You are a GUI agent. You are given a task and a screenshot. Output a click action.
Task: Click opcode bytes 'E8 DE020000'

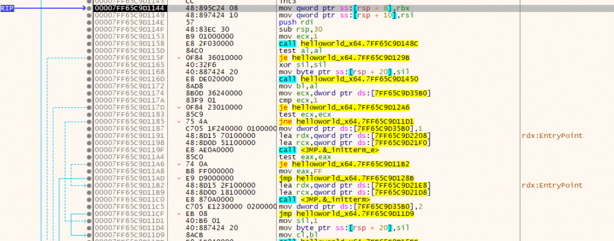[x=209, y=79]
